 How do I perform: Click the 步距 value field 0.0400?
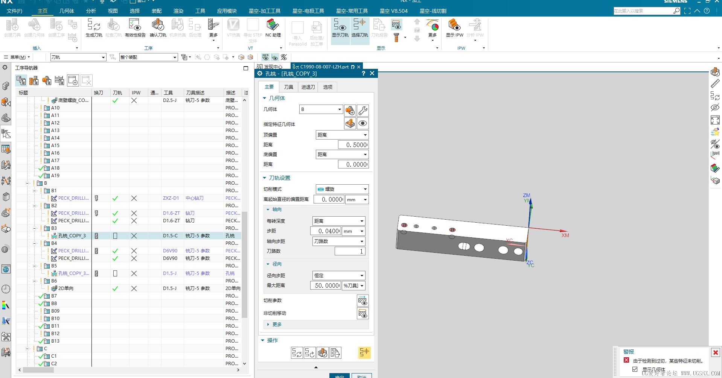pyautogui.click(x=326, y=231)
